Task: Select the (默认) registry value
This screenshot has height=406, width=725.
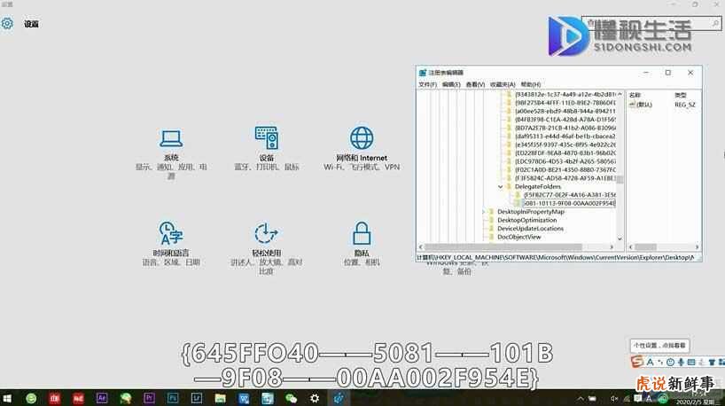Action: (x=641, y=105)
